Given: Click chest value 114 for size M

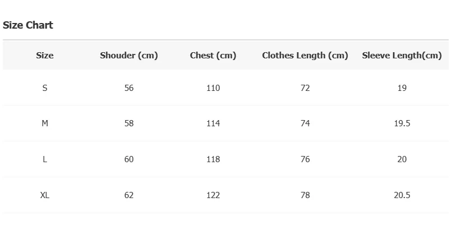Looking at the screenshot, I should (213, 123).
